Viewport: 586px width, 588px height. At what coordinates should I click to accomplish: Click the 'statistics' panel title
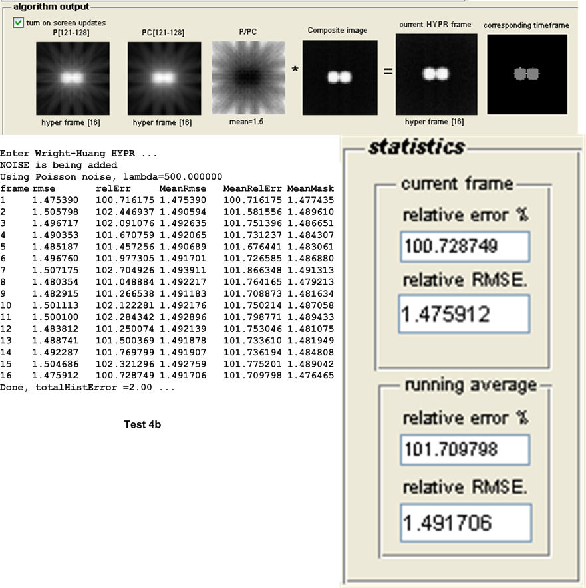(x=416, y=146)
